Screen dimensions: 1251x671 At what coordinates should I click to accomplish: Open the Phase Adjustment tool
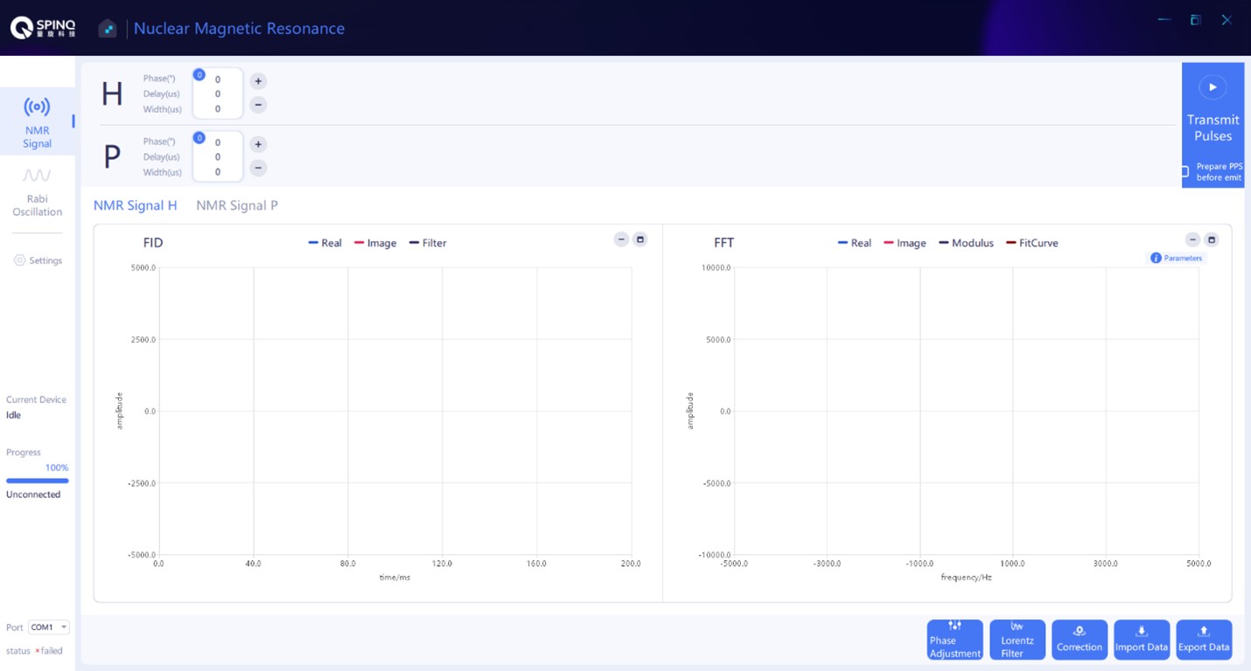pyautogui.click(x=954, y=640)
